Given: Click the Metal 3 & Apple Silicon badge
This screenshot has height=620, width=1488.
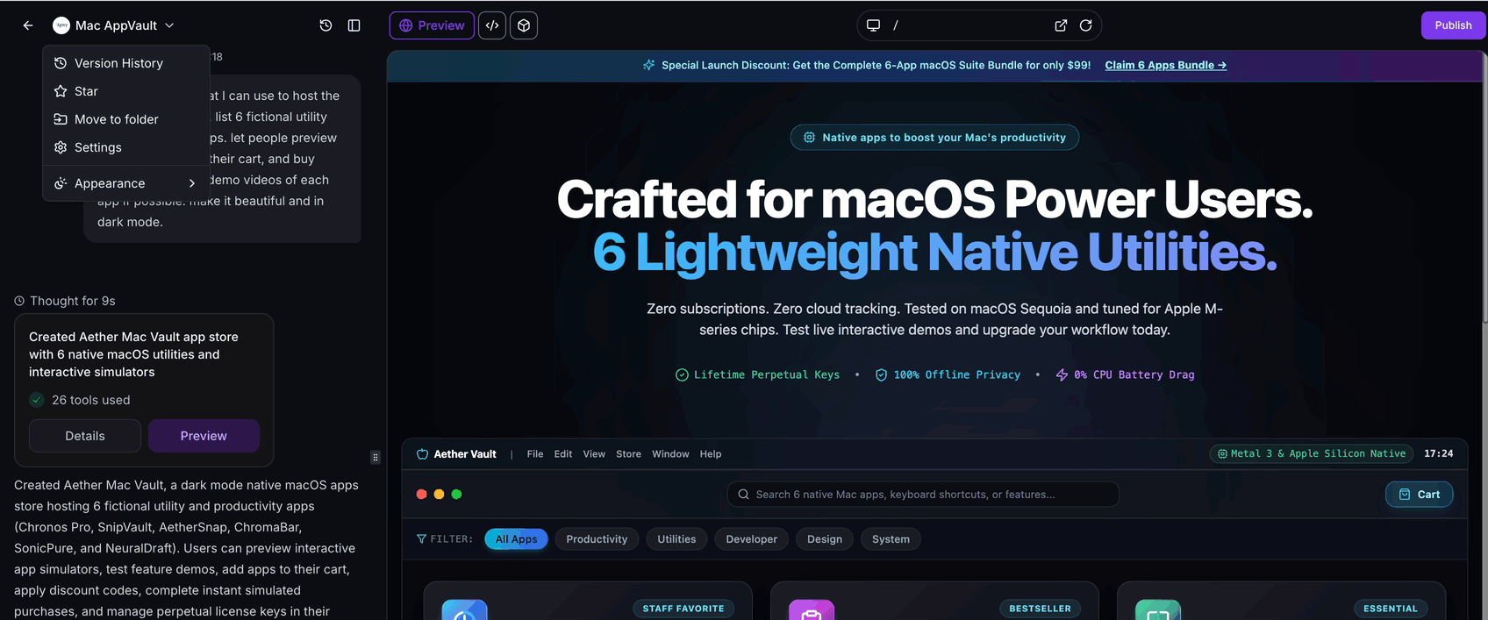Looking at the screenshot, I should click(x=1312, y=453).
